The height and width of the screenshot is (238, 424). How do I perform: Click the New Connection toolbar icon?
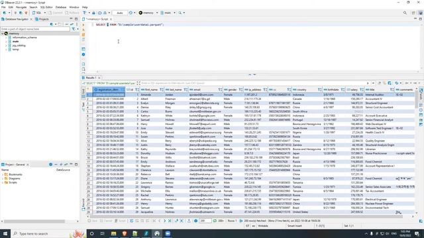pyautogui.click(x=5, y=13)
